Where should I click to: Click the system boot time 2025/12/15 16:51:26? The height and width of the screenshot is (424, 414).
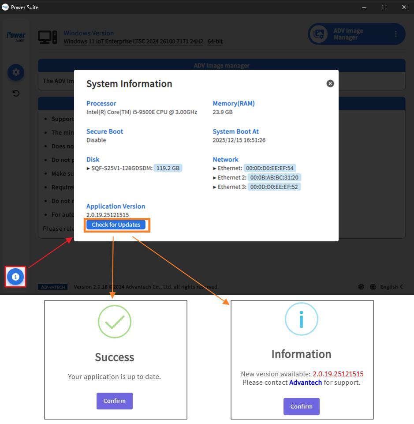tap(239, 140)
